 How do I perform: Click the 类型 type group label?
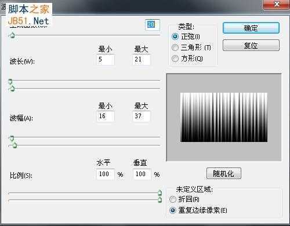[186, 27]
